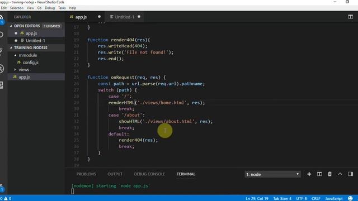This screenshot has width=358, height=201.
Task: Click in the terminal input area
Action: point(73,192)
